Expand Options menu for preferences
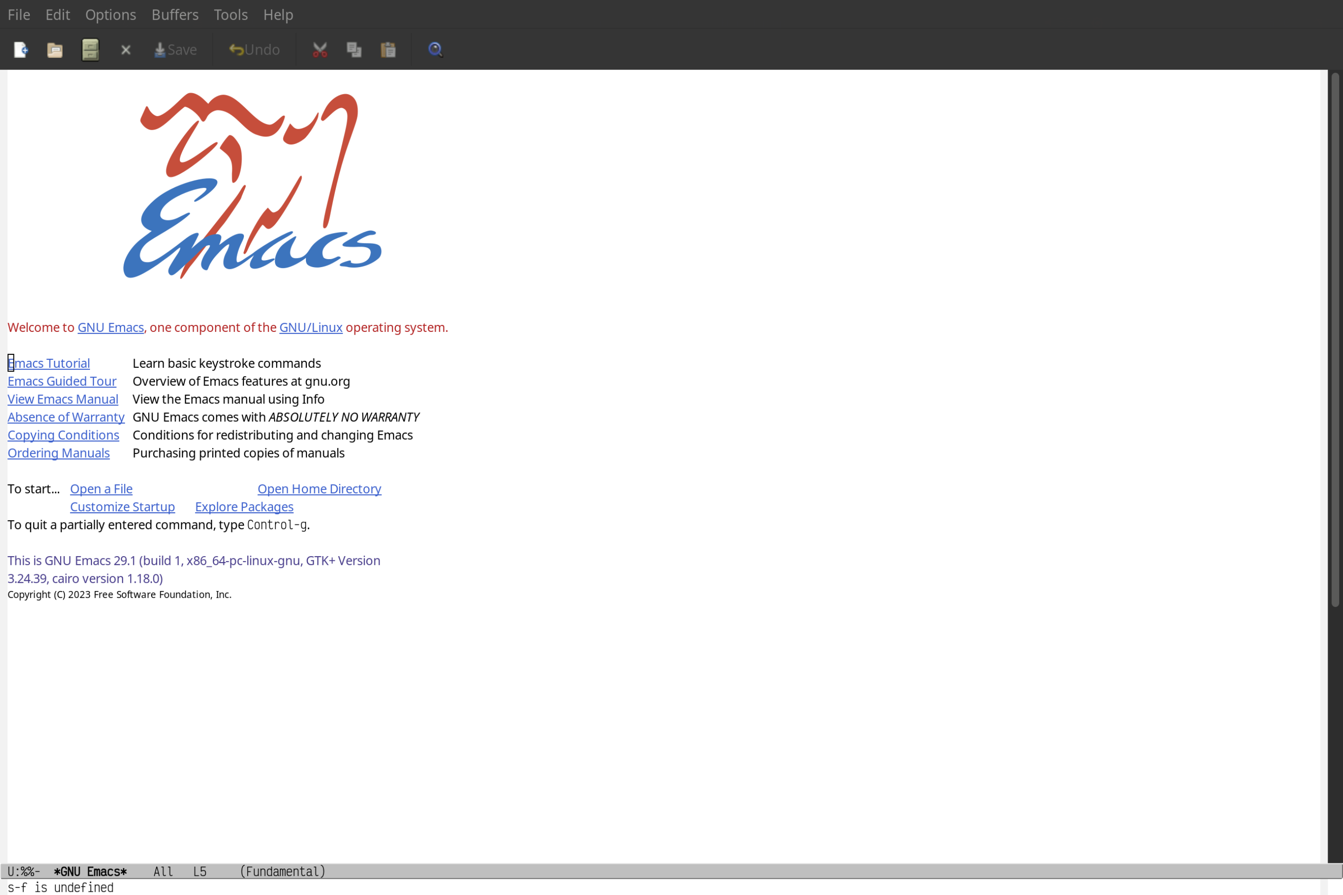This screenshot has height=895, width=1343. click(110, 14)
